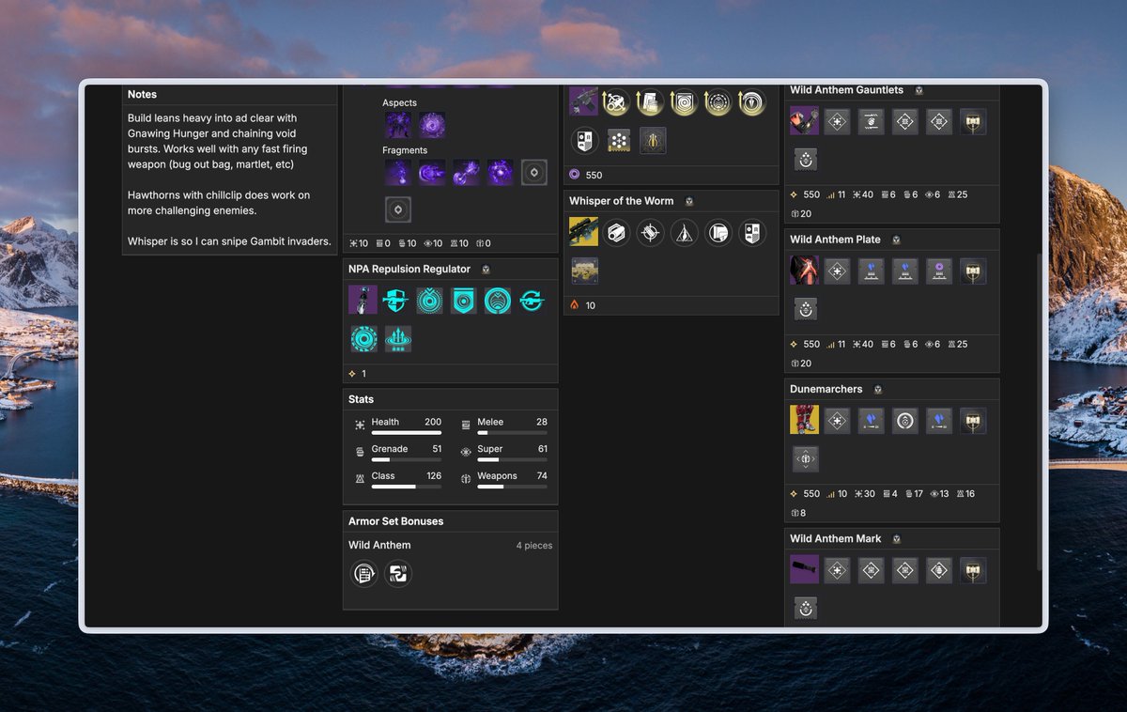Click the last enhanced perk with gold arrow

(x=752, y=102)
